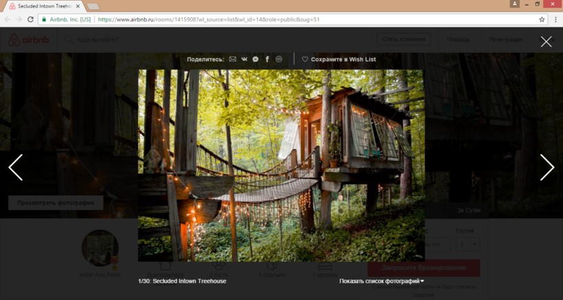The width and height of the screenshot is (563, 300).
Task: Expand 'Показать список фотографий' dropdown
Action: point(382,281)
